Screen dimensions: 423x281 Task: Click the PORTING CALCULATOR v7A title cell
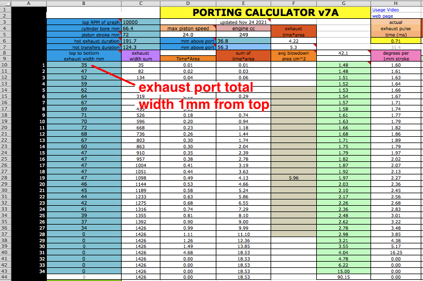tap(265, 13)
